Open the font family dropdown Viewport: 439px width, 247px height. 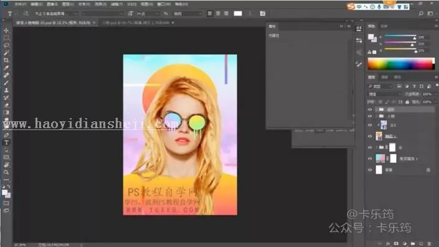(x=56, y=14)
